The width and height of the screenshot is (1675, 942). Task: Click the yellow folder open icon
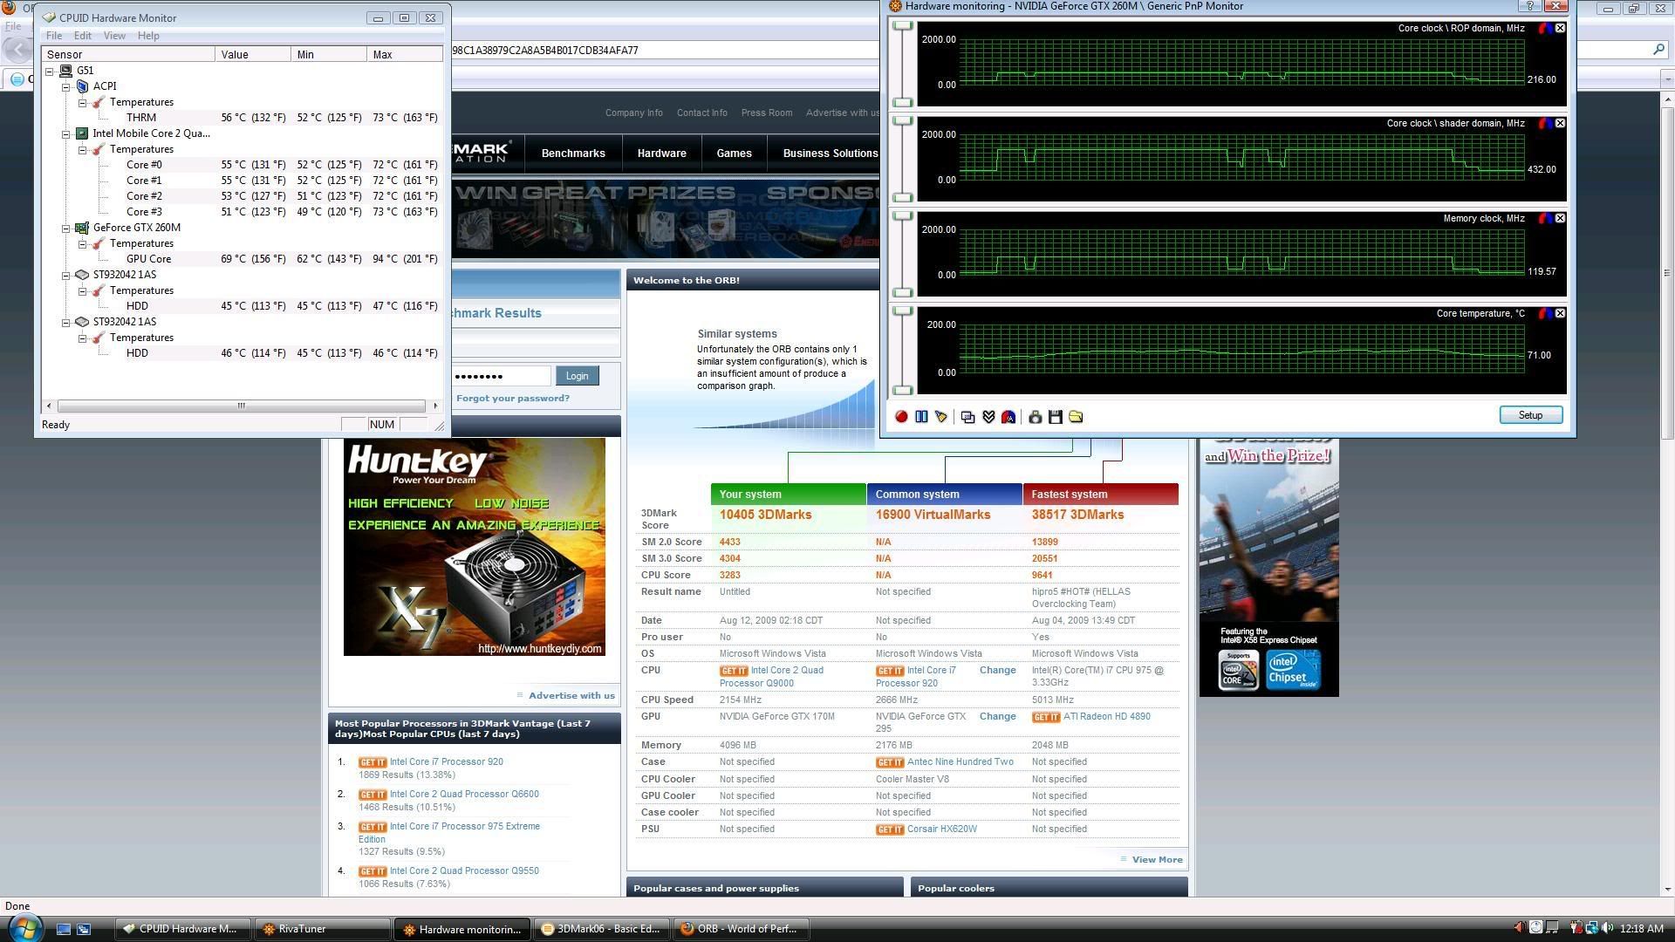[x=1076, y=417]
